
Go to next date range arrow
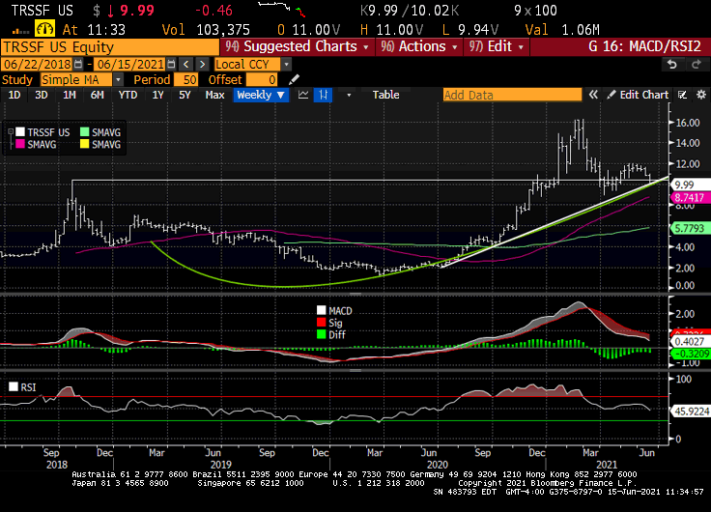[202, 64]
